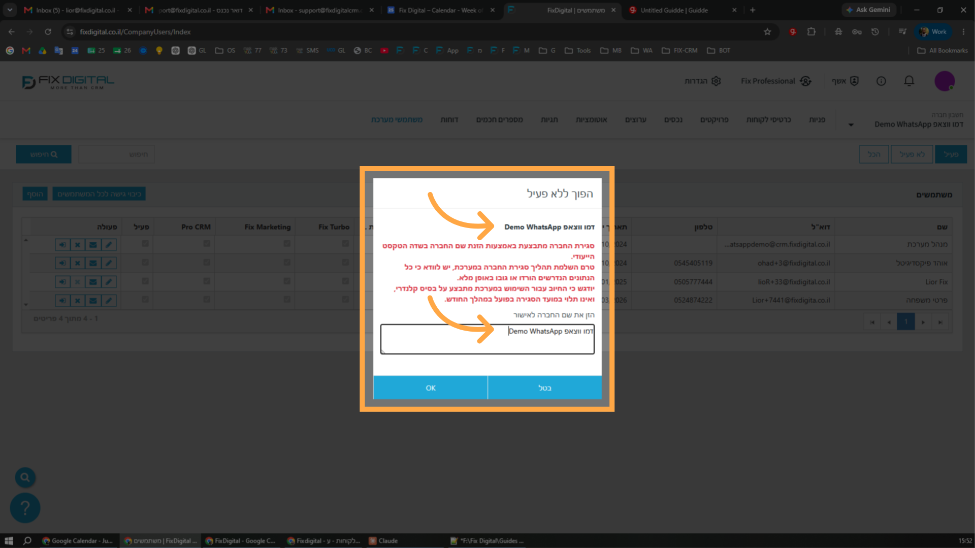This screenshot has height=548, width=975.
Task: Click the edit pencil icon in the Lior Fix row
Action: point(109,282)
